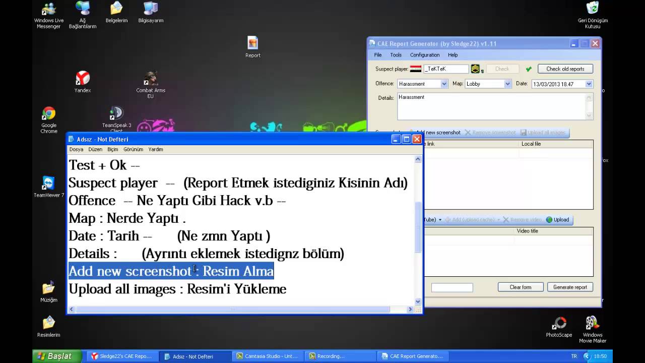Image resolution: width=645 pixels, height=363 pixels.
Task: Click Notepad vertical scrollbar down arrow
Action: [418, 301]
